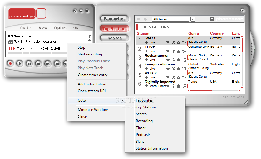Skip to next track button

(x=57, y=64)
